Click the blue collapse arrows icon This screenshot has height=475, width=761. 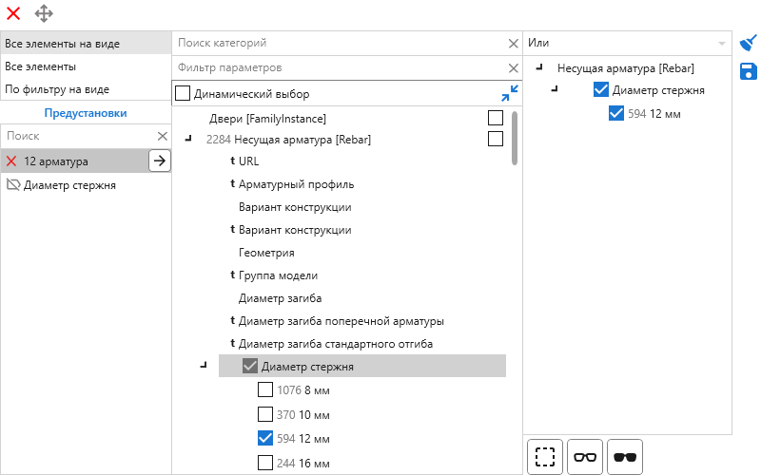pos(510,93)
